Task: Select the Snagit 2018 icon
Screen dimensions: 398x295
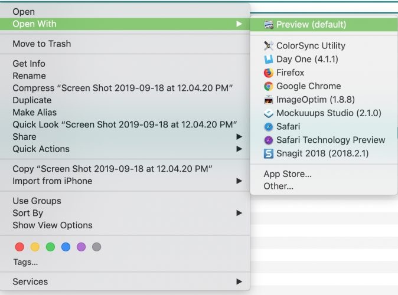Action: [269, 154]
